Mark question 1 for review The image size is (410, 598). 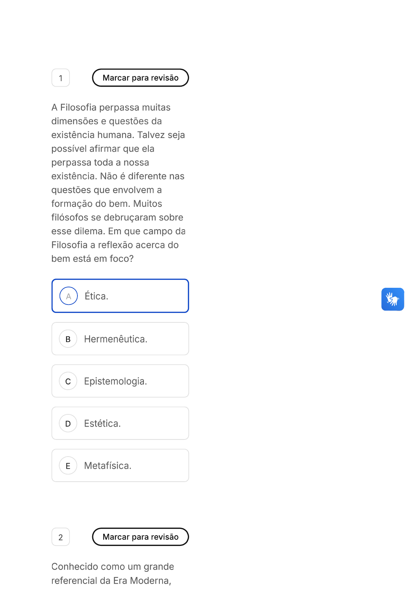coord(140,78)
